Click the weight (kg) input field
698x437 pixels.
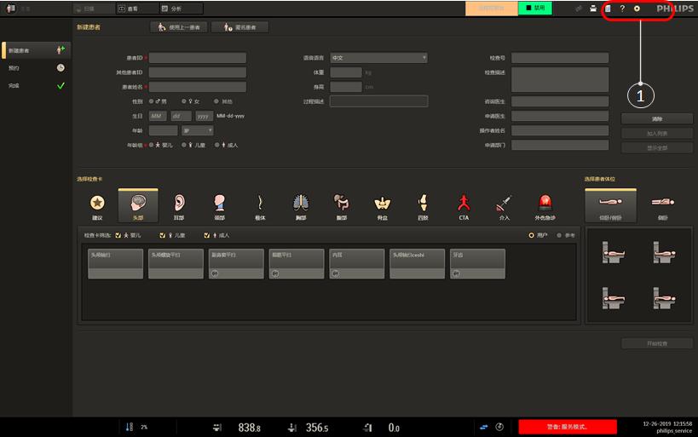(346, 72)
